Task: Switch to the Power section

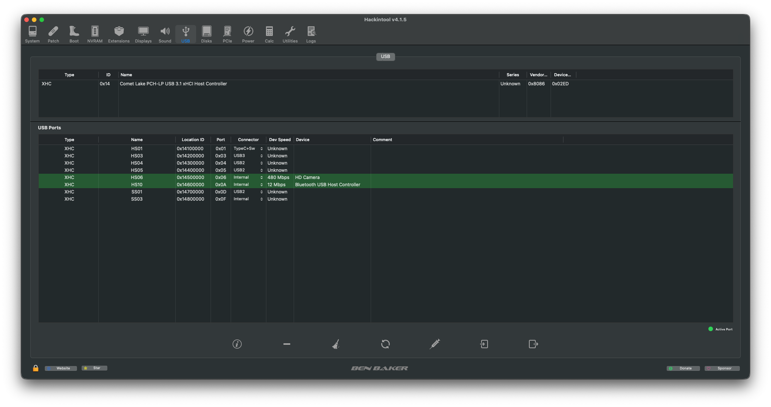Action: [248, 34]
